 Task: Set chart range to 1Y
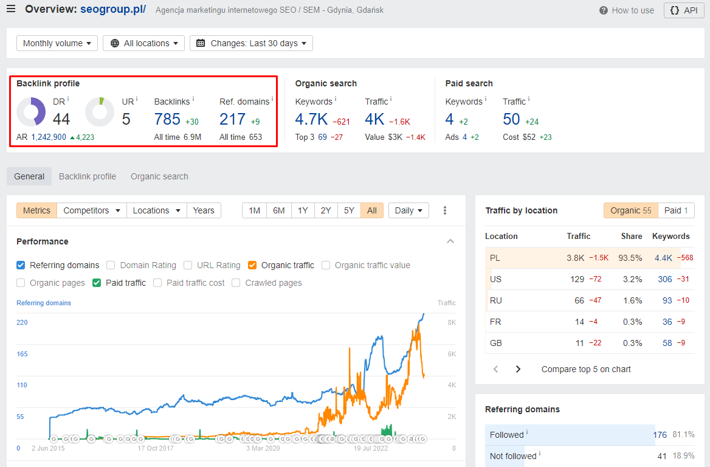coord(303,210)
